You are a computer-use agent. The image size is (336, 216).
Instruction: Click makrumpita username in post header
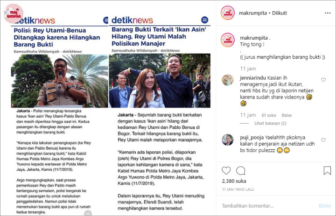253,13
